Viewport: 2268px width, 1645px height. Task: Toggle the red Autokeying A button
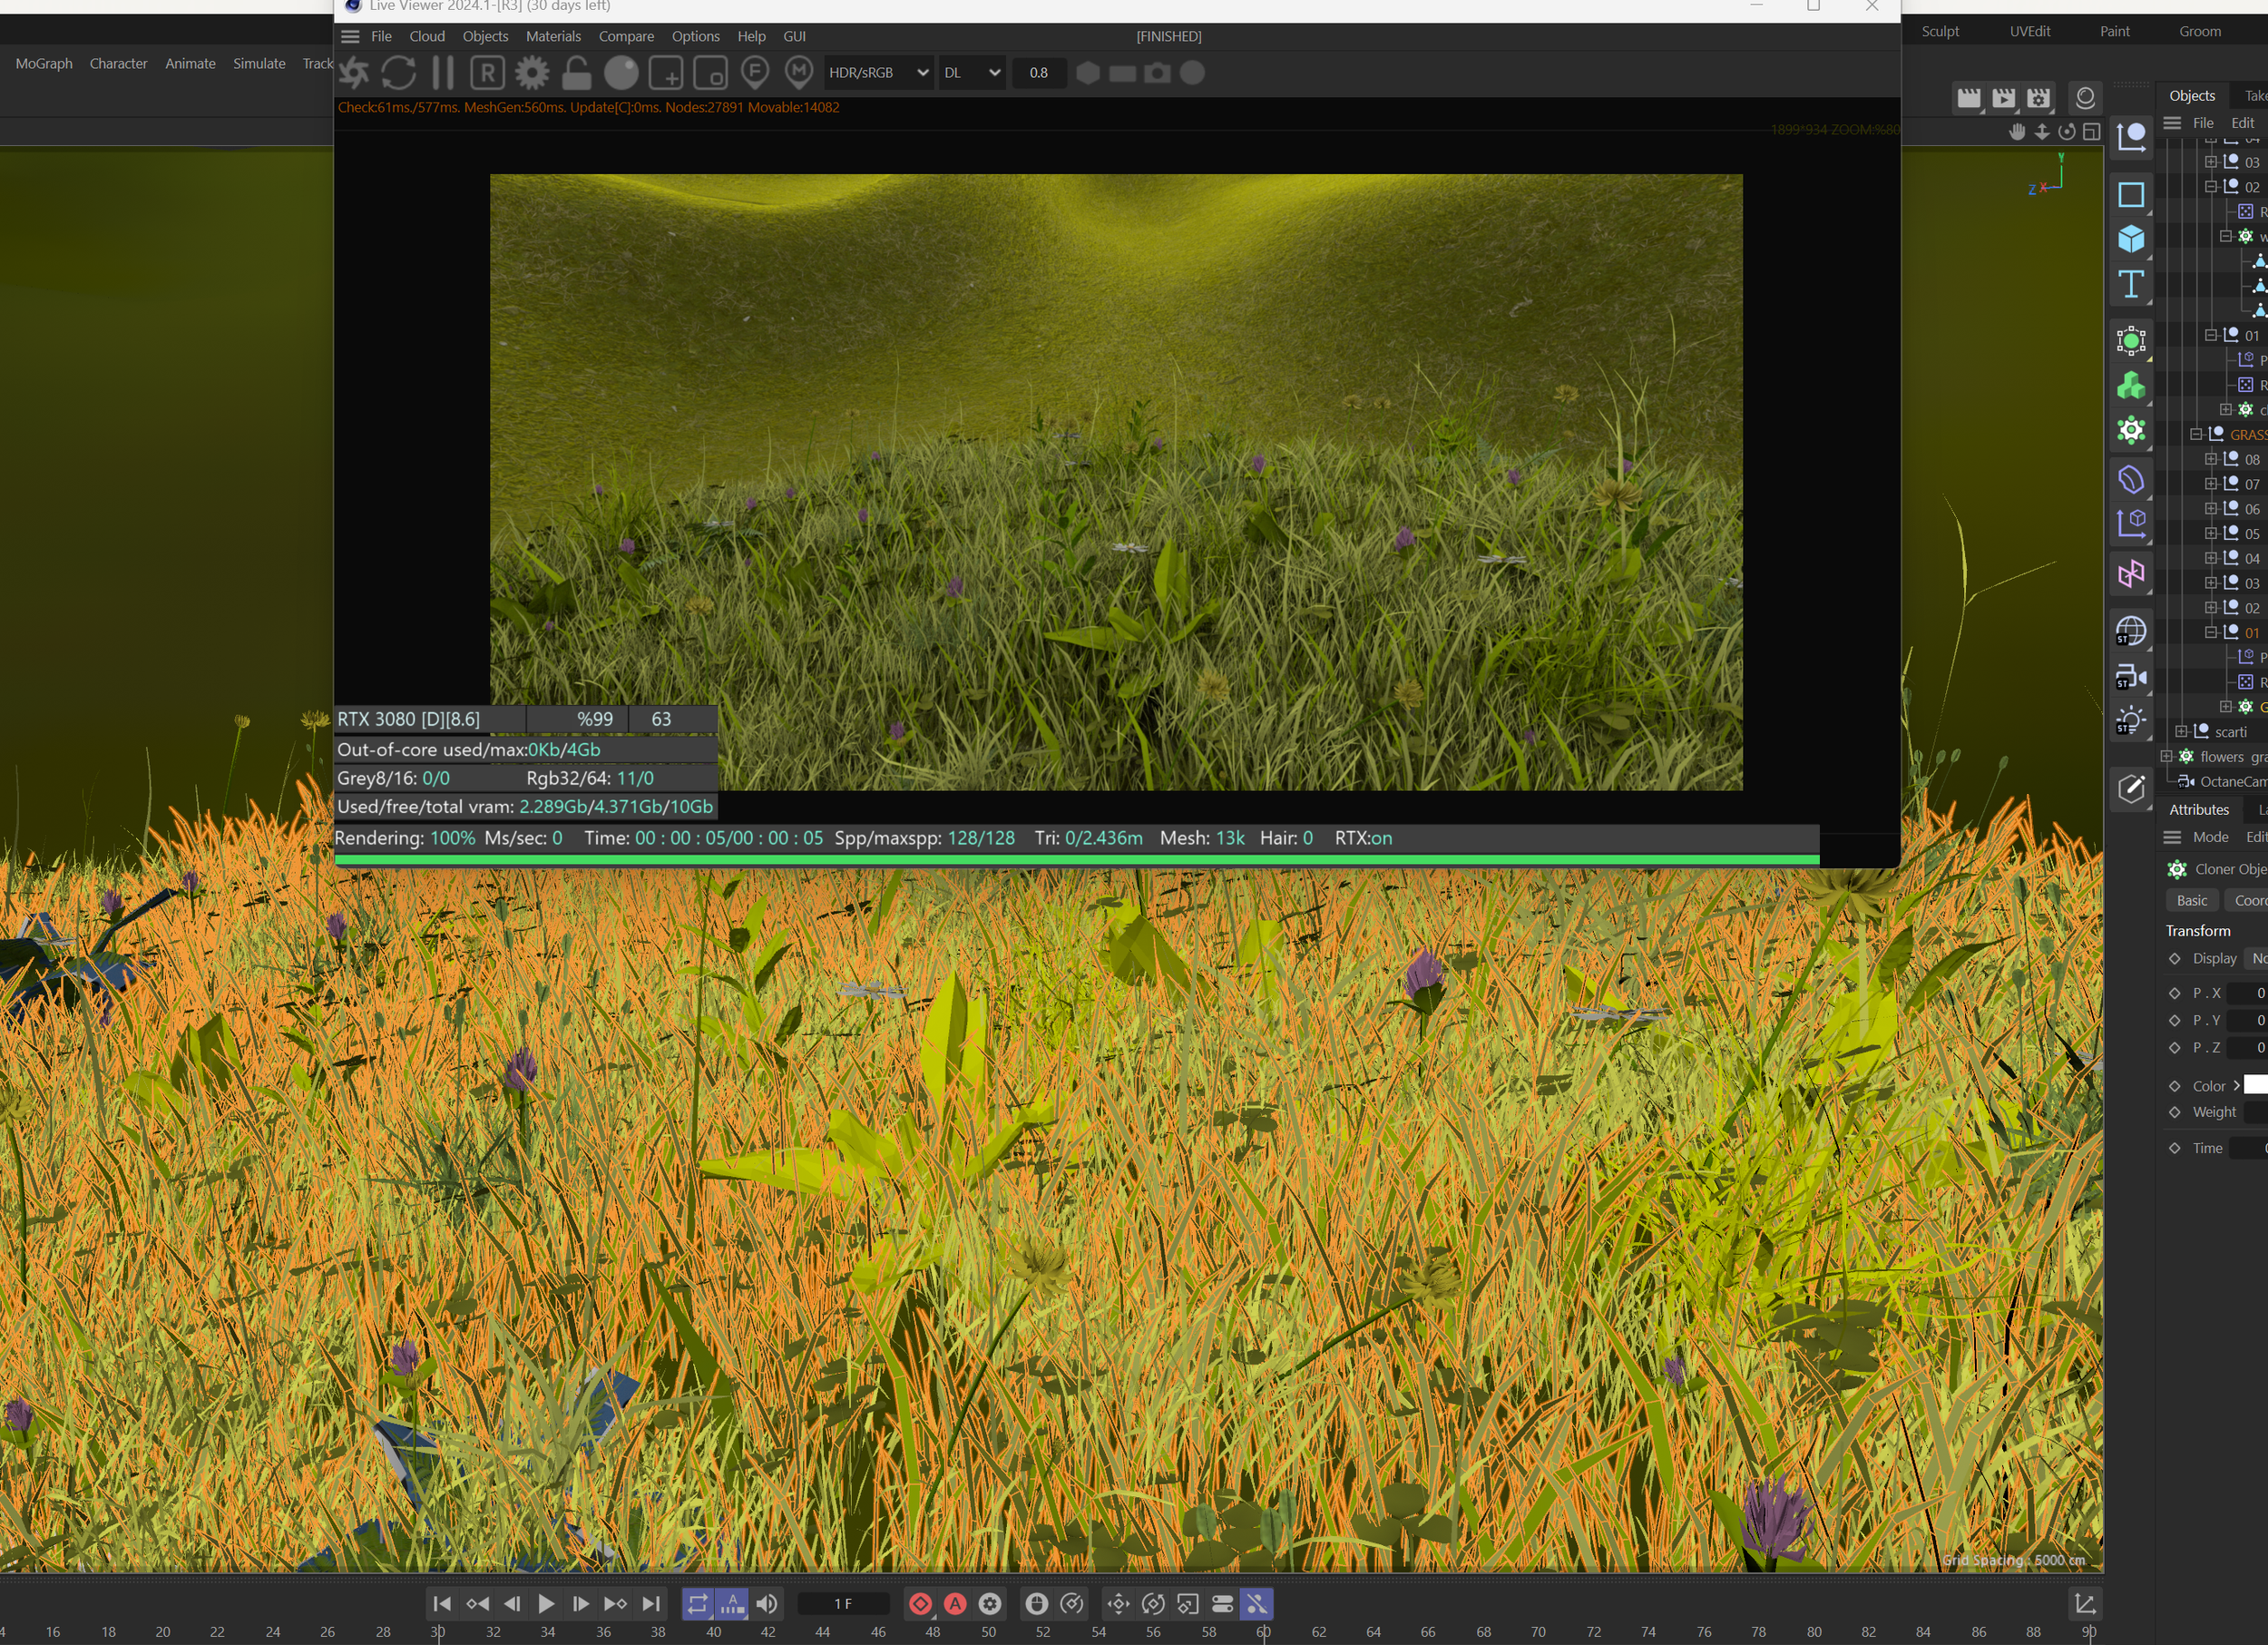pos(955,1604)
